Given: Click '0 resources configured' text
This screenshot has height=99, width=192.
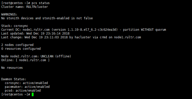Looking at the screenshot, I should 21,49.
